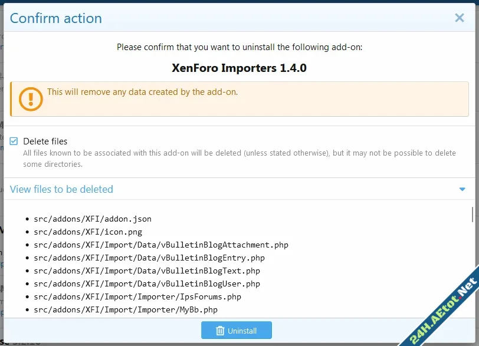Select the src/addons/XFI/addon.json entry
Screen dimensions: 479x346
(93, 219)
